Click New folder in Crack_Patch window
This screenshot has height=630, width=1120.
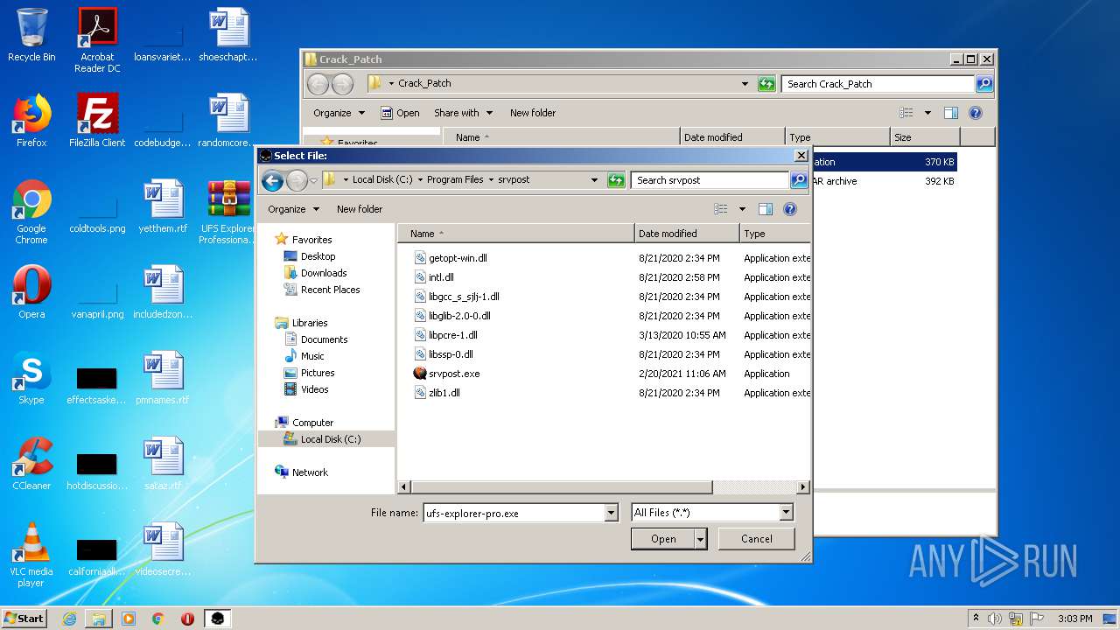point(533,113)
